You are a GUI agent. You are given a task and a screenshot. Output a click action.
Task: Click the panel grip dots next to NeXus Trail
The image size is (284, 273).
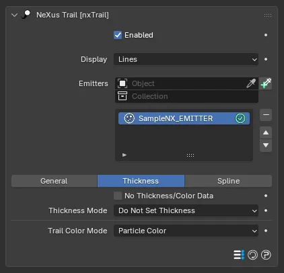268,15
